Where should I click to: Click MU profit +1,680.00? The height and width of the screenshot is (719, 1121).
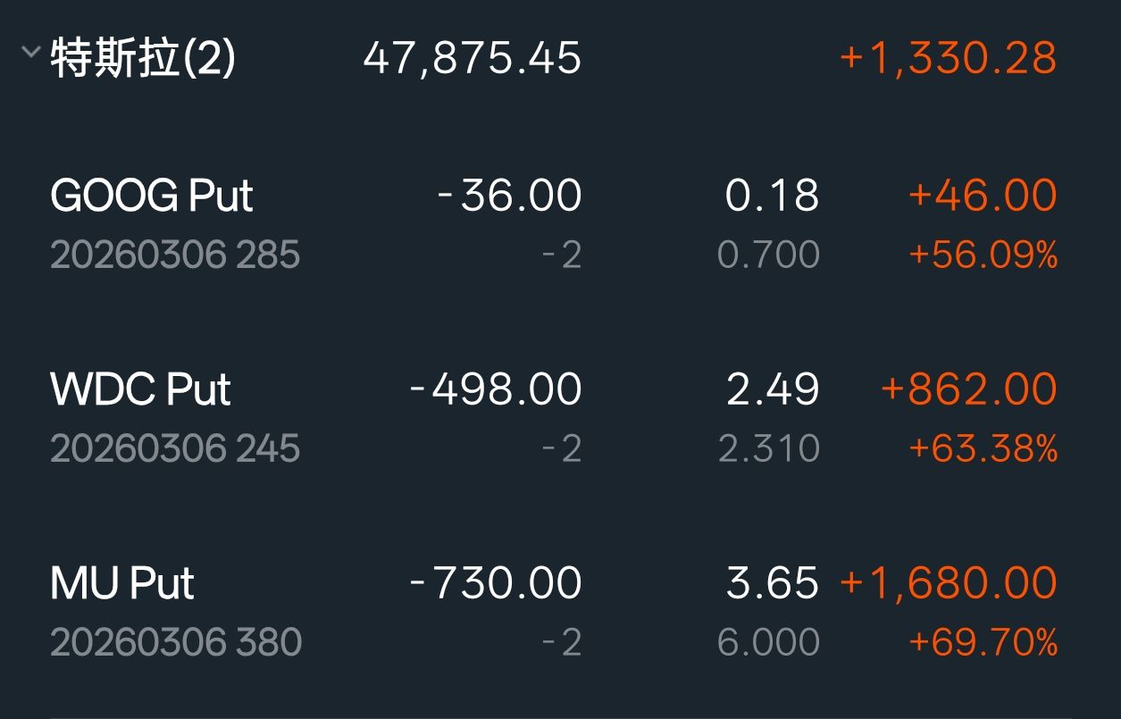click(948, 583)
